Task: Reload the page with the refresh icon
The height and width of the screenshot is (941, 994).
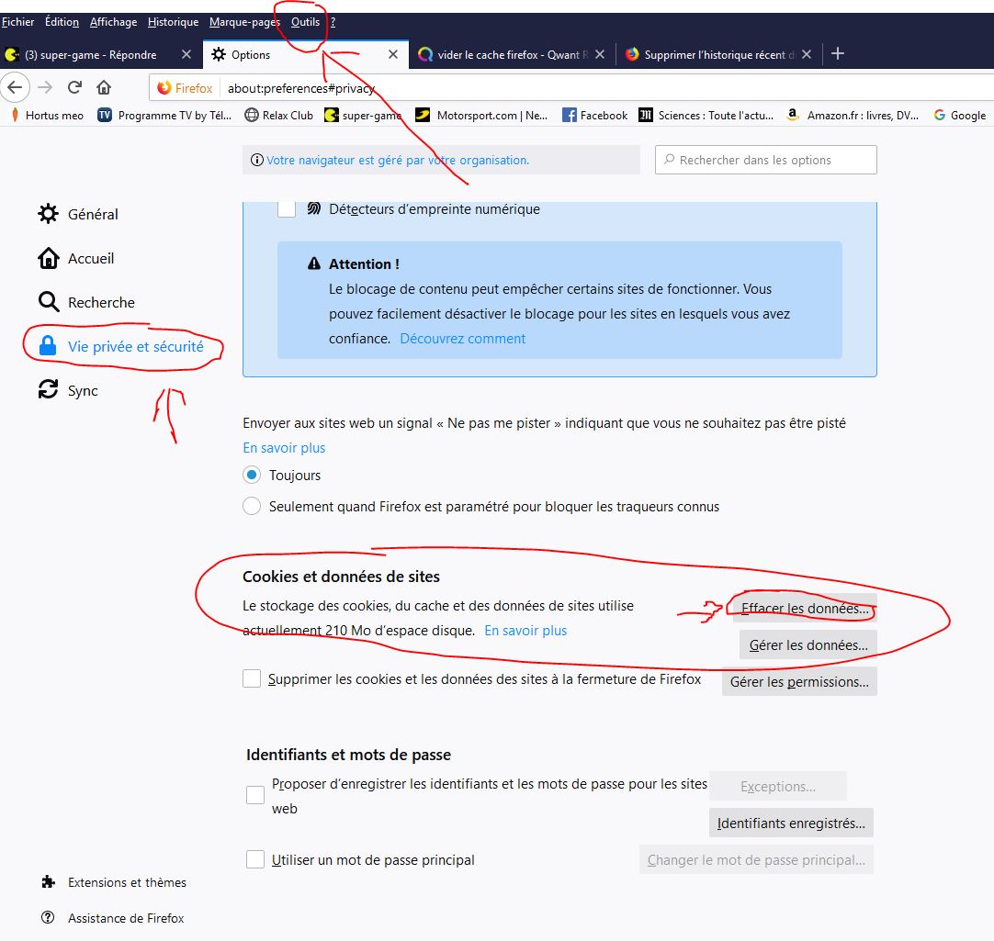Action: click(74, 88)
